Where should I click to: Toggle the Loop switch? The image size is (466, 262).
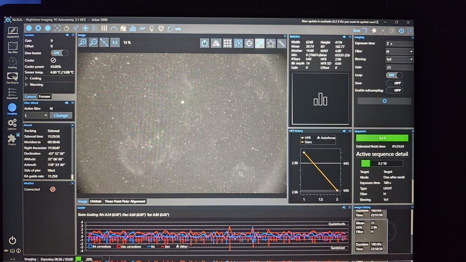(394, 75)
